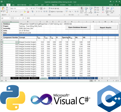Open the borders dropdown arrow

click(x=22, y=11)
